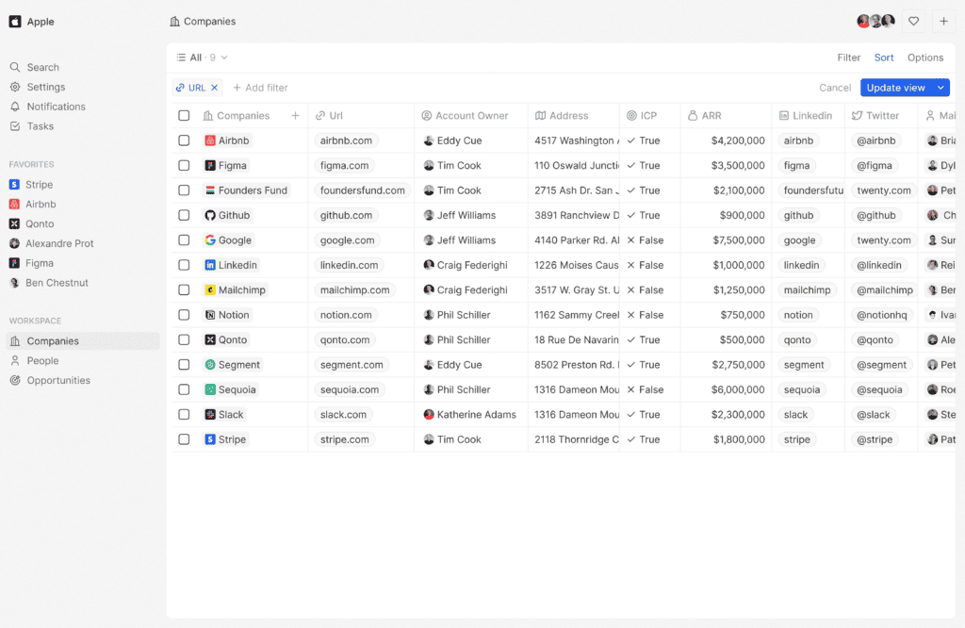Click the Linkedin company logo icon
The width and height of the screenshot is (965, 628).
click(212, 265)
